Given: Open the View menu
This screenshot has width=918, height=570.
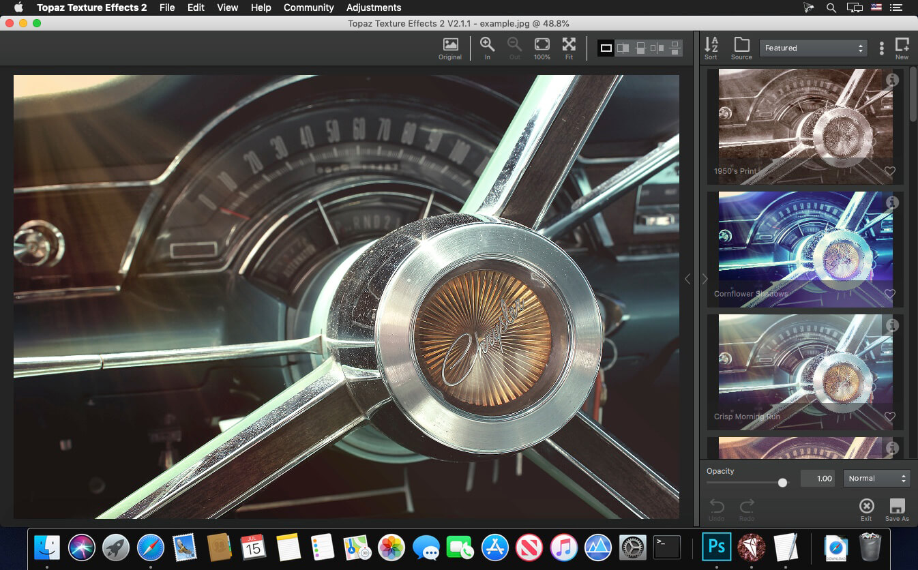Looking at the screenshot, I should point(228,7).
